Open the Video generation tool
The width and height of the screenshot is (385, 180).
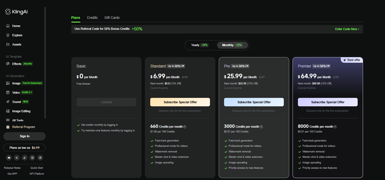tap(16, 92)
